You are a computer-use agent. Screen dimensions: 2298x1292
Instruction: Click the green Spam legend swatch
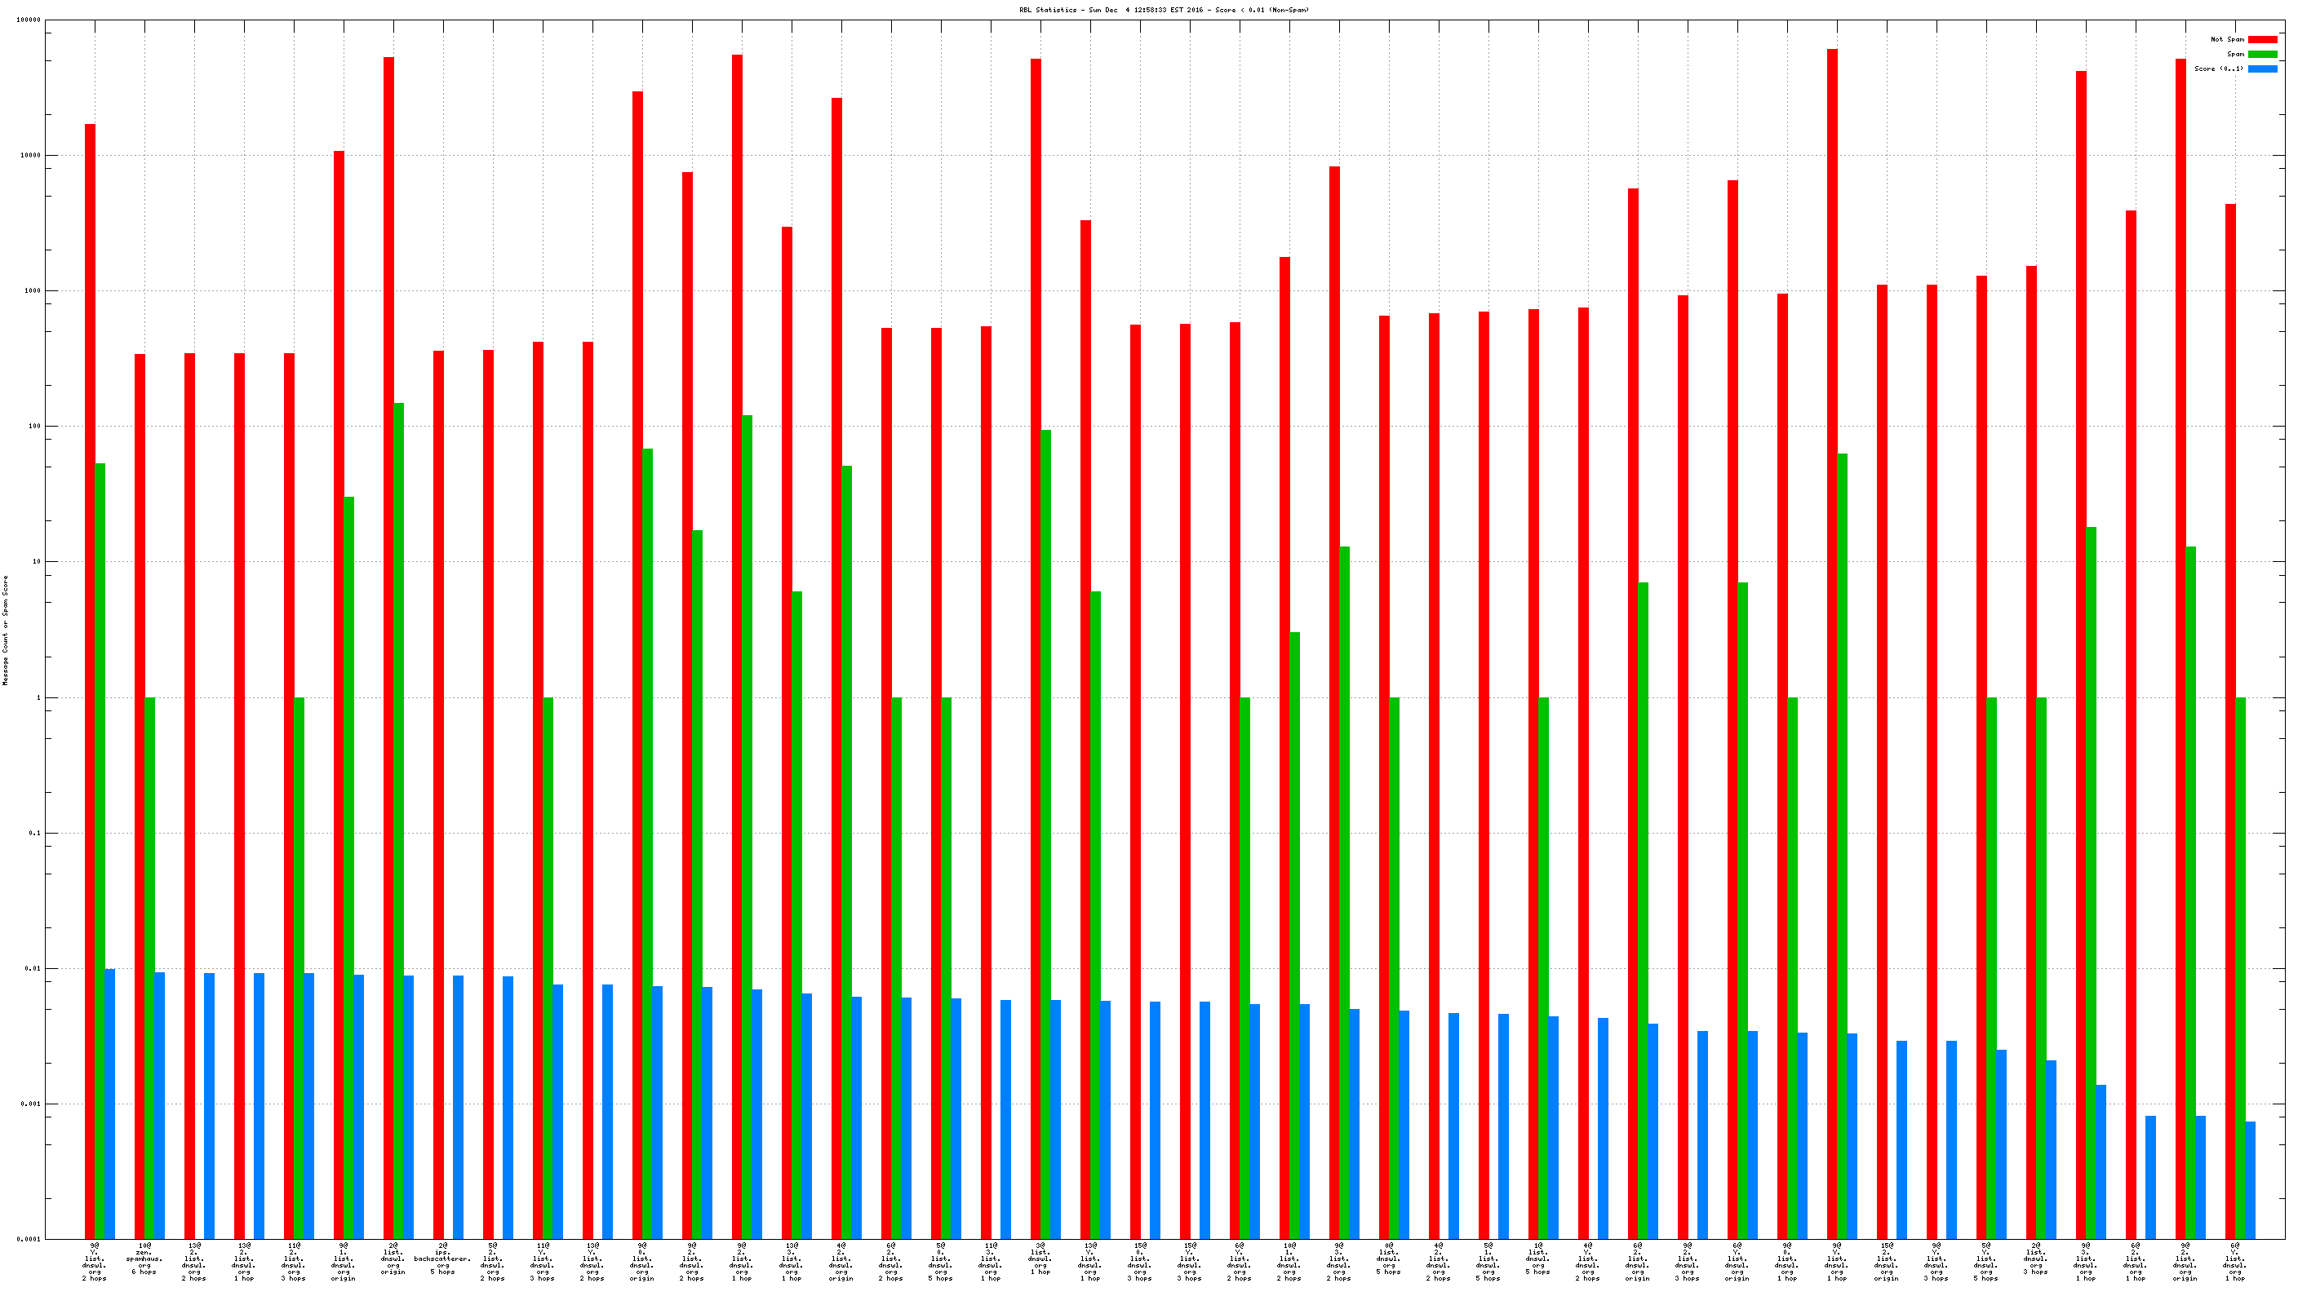coord(2261,55)
